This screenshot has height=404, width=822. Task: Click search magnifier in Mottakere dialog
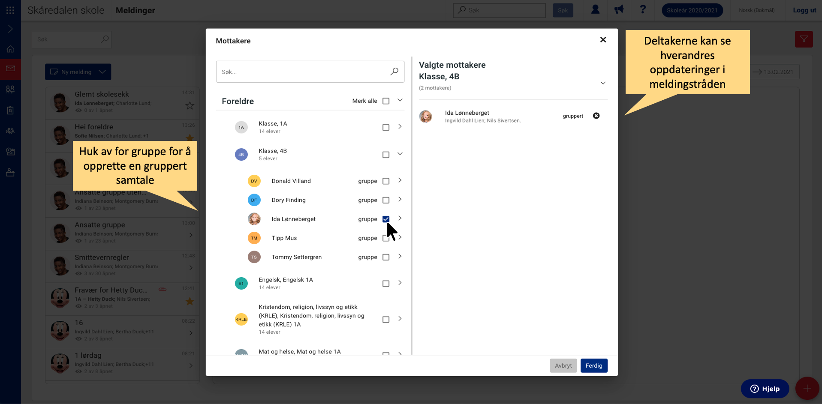click(x=394, y=72)
